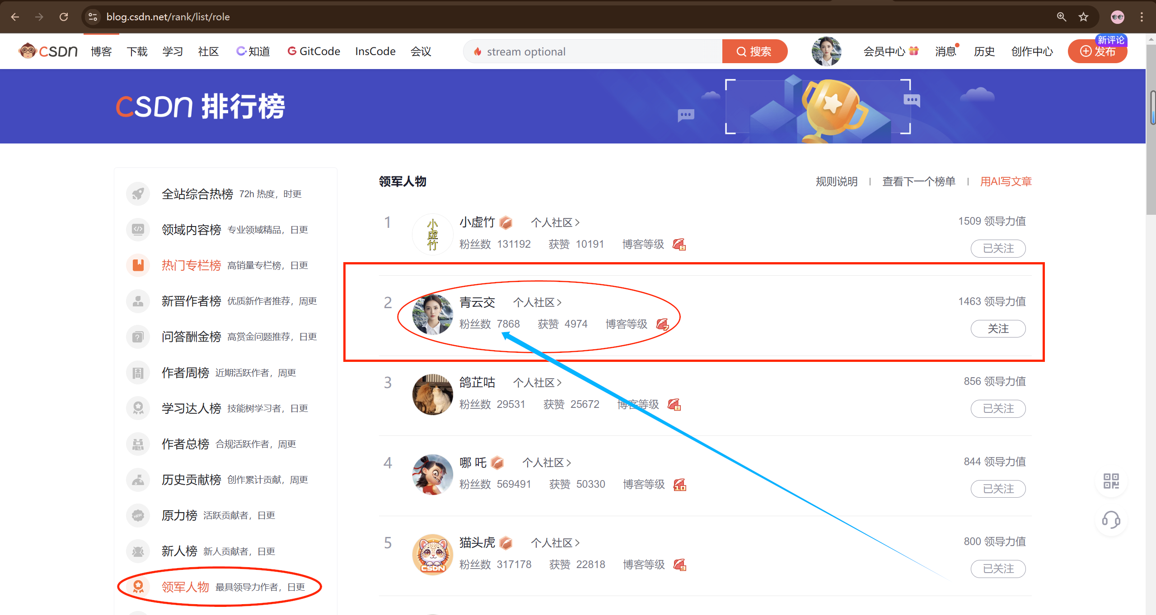Open the 下载 nav menu item
Screen dimensions: 1156x615
(137, 51)
